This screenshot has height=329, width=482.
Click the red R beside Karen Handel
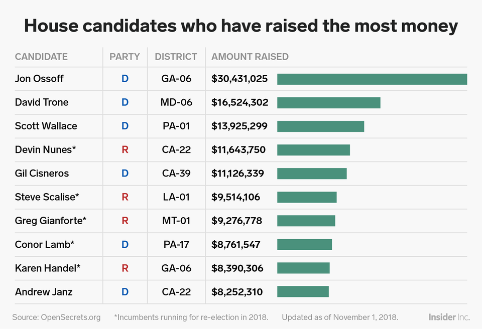coord(125,268)
